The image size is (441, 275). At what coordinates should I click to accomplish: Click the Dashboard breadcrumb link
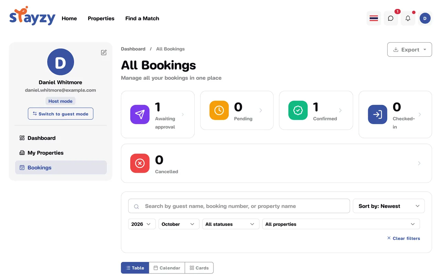tap(133, 49)
